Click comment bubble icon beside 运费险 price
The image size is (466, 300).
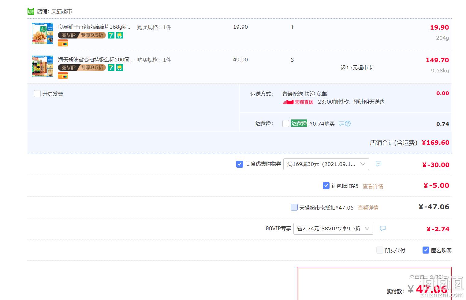point(341,123)
